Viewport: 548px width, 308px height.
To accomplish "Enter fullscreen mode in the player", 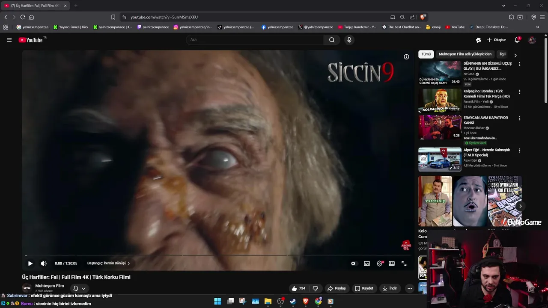I will 404,264.
